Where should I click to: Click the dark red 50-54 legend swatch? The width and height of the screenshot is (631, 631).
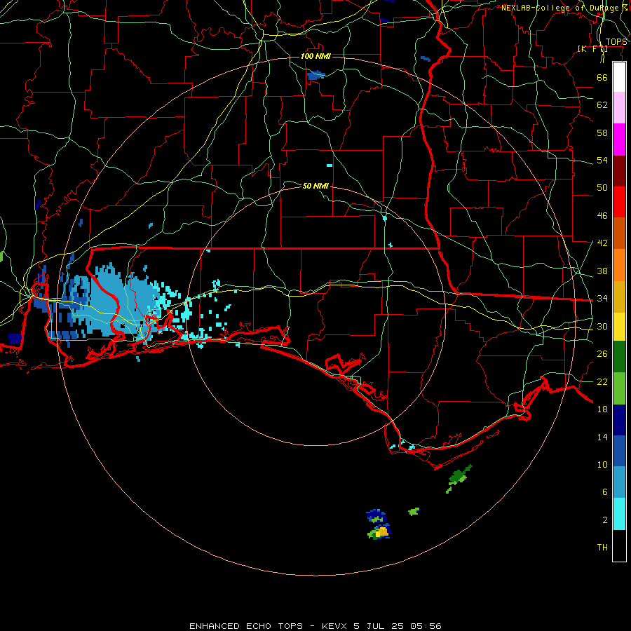(x=619, y=171)
